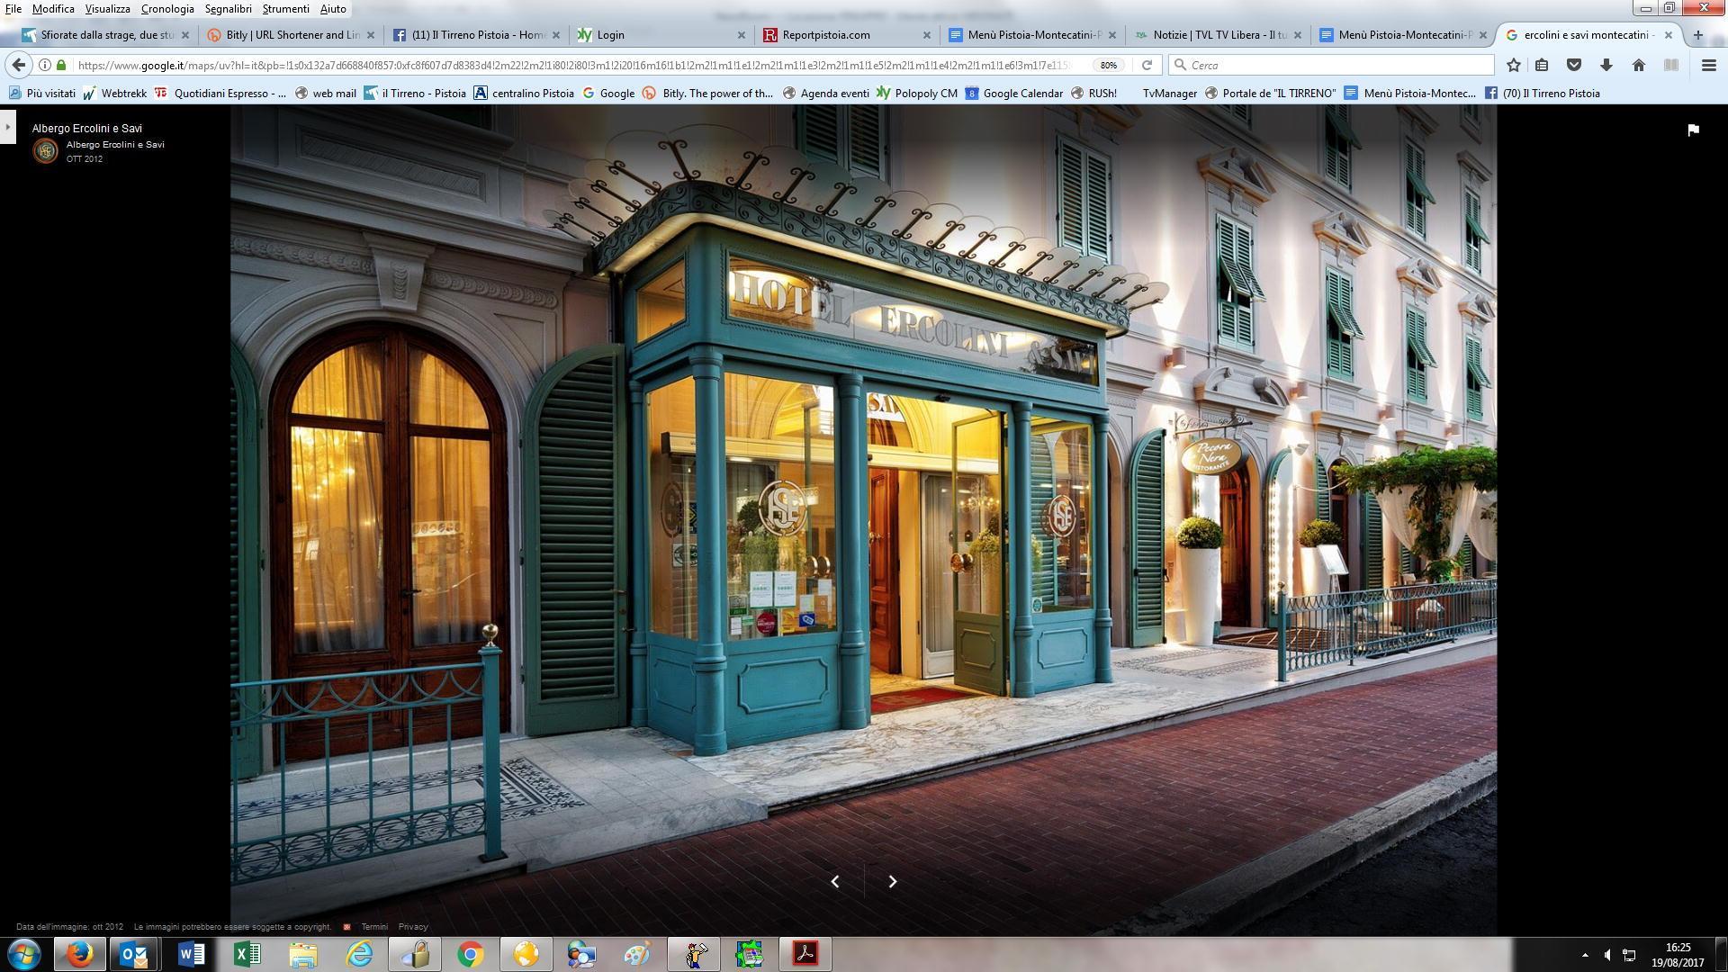Open the downloads arrow icon
Screen dimensions: 1728x972
pos(1606,65)
